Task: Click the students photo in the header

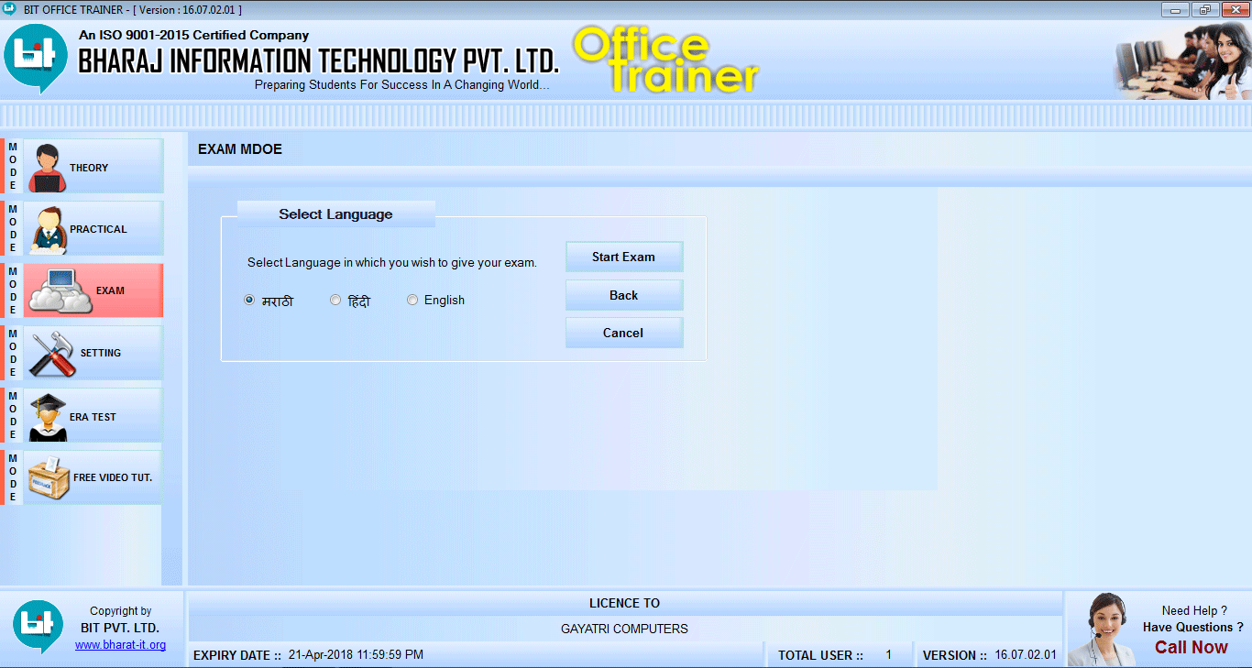Action: [1182, 60]
